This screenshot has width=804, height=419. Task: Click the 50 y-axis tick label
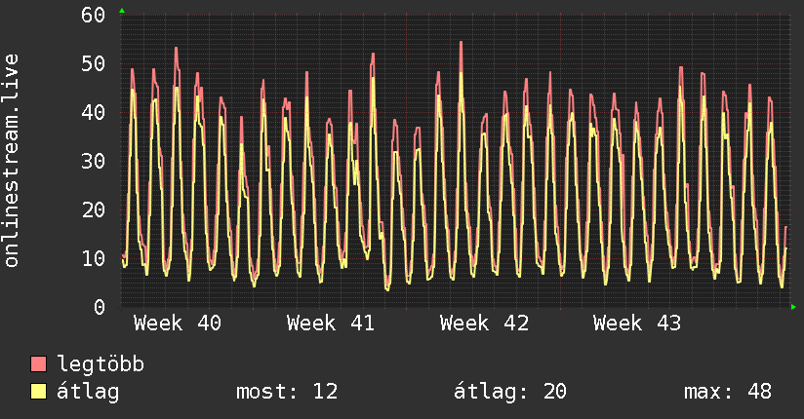click(x=93, y=63)
